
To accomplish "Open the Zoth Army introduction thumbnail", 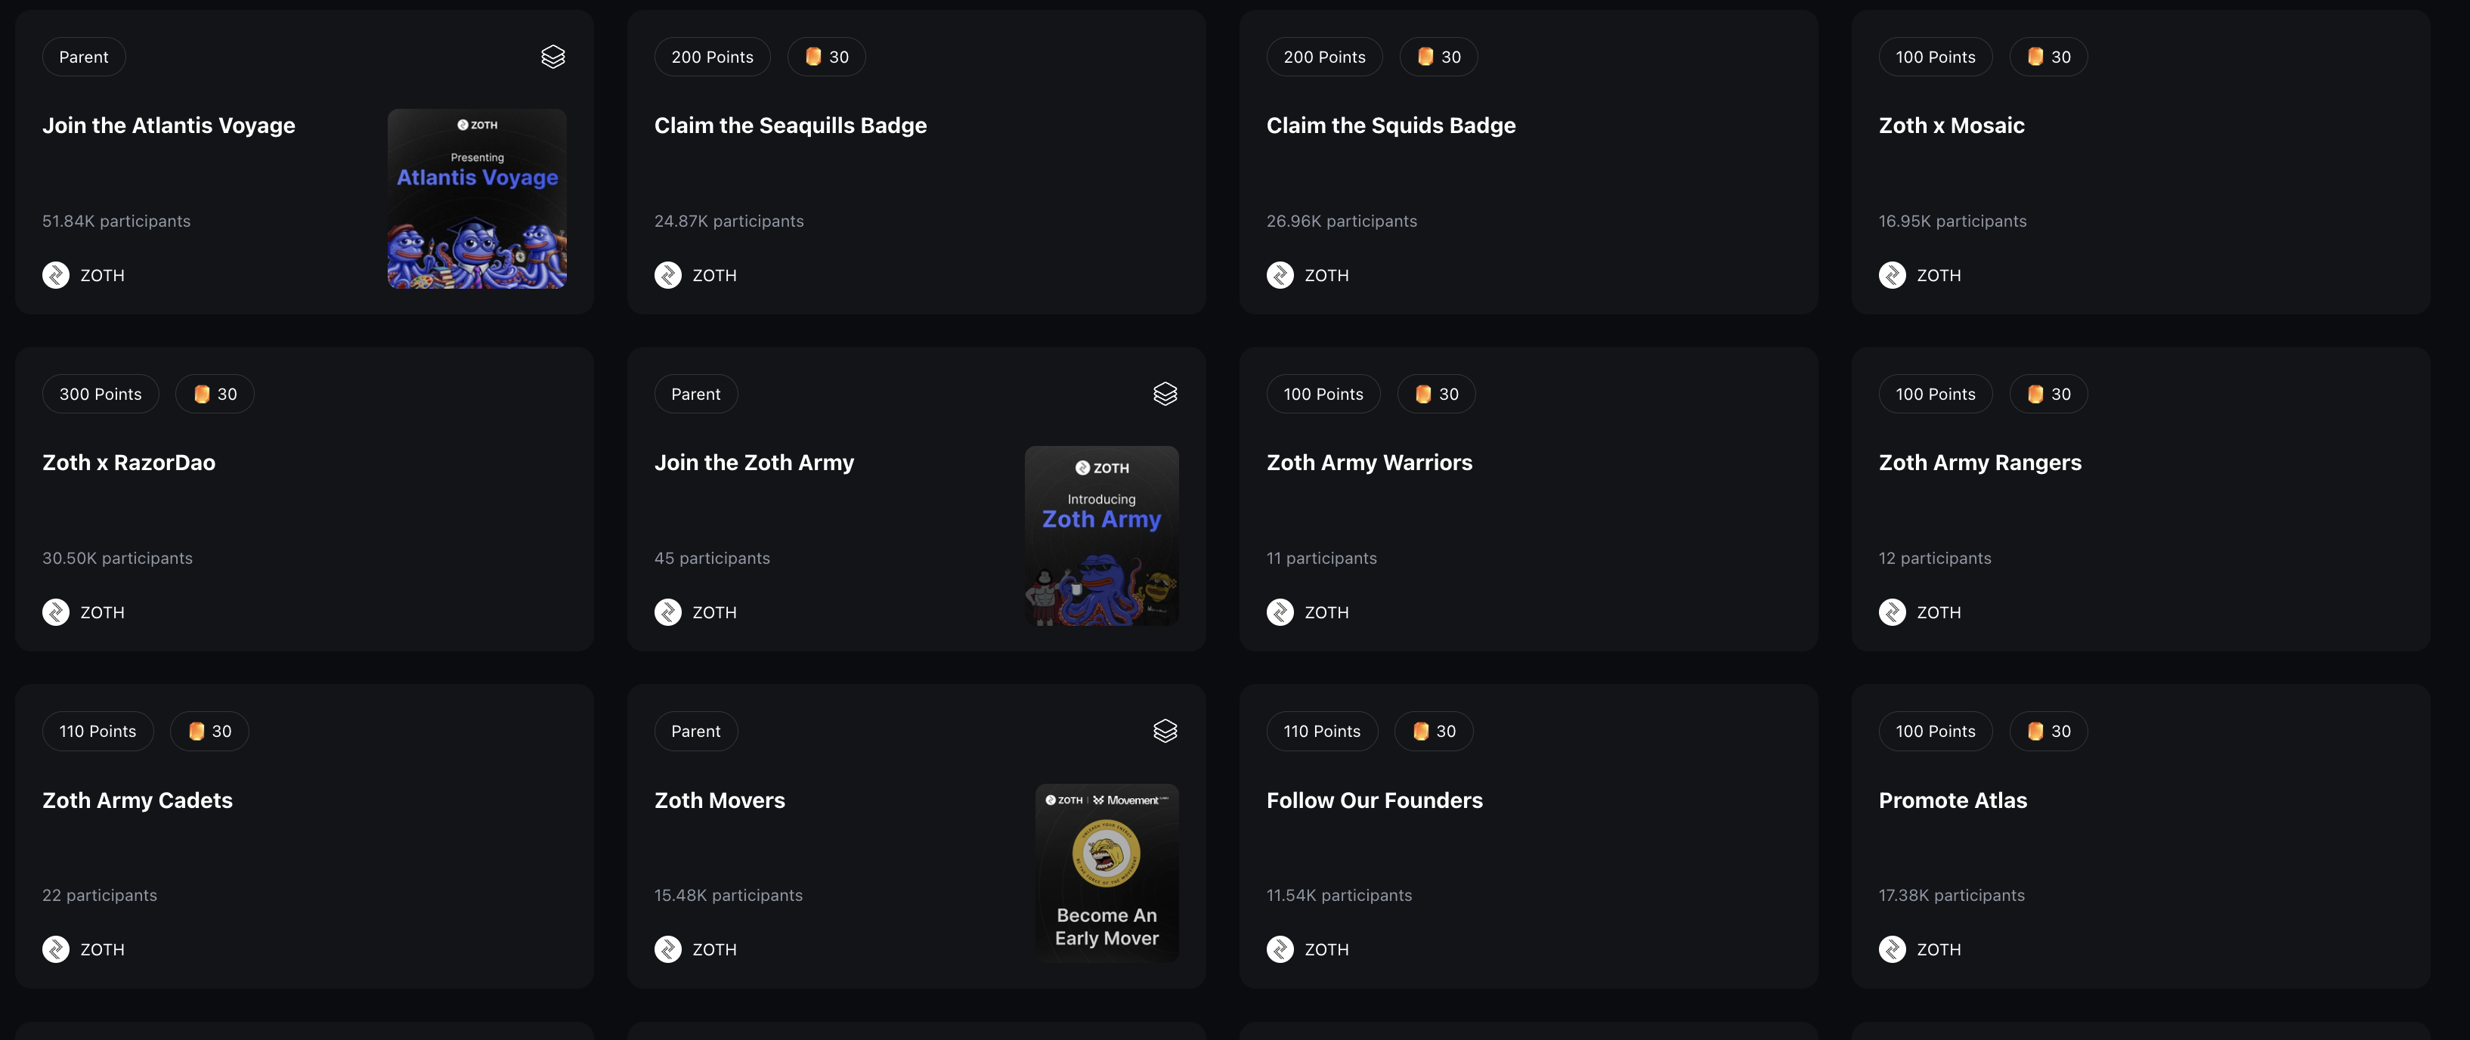I will pos(1102,535).
